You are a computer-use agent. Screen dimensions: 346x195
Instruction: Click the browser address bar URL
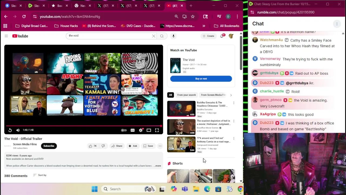pyautogui.click(x=70, y=17)
